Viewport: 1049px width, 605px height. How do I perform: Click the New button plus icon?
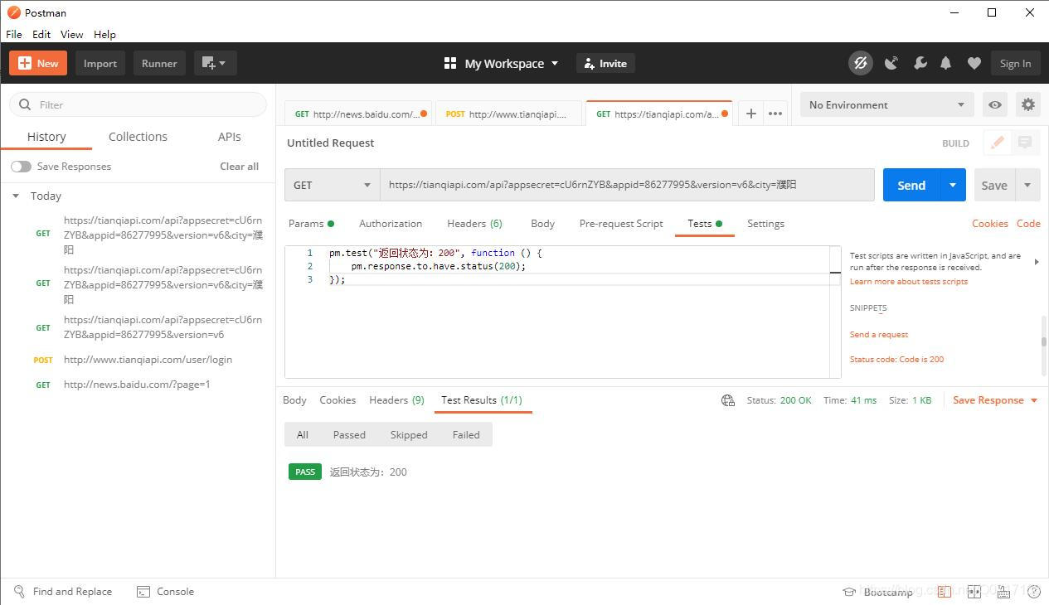tap(25, 63)
